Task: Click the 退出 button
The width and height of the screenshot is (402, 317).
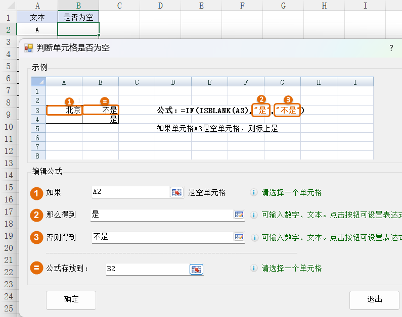Action: pos(374,299)
